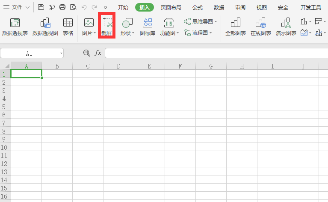The image size is (328, 202).
Task: Select the 插入 tab
Action: 145,8
